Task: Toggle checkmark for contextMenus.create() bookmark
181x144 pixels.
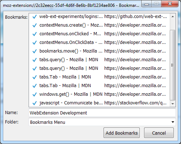Action: 34,25
